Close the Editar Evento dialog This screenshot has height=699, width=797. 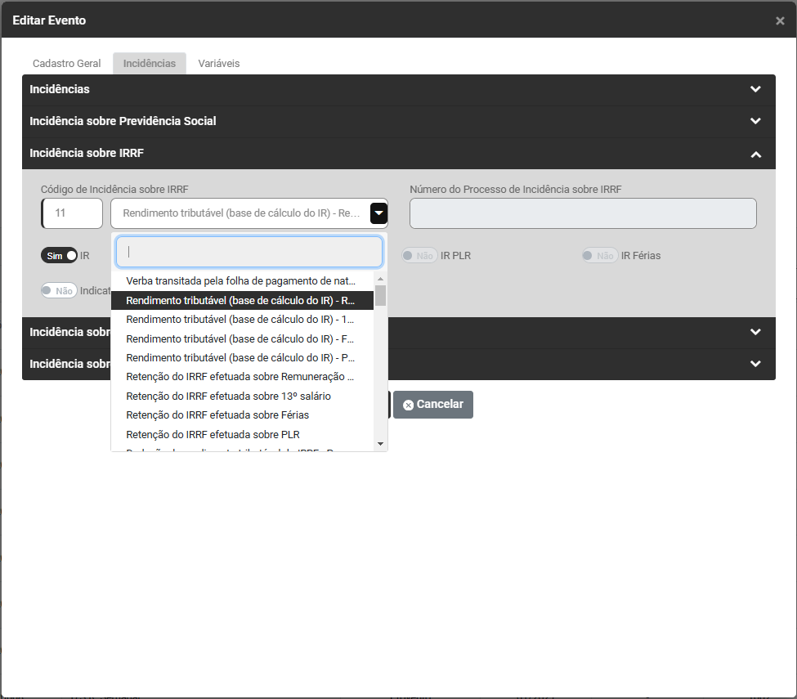[780, 21]
